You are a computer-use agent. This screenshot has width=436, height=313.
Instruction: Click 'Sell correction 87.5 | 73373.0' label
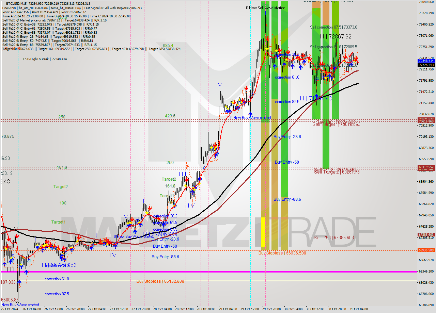point(333,27)
